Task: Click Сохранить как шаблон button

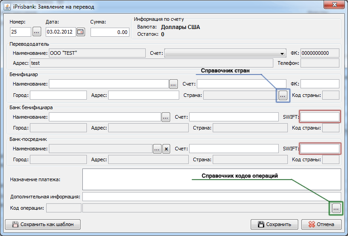Action: coord(43,224)
